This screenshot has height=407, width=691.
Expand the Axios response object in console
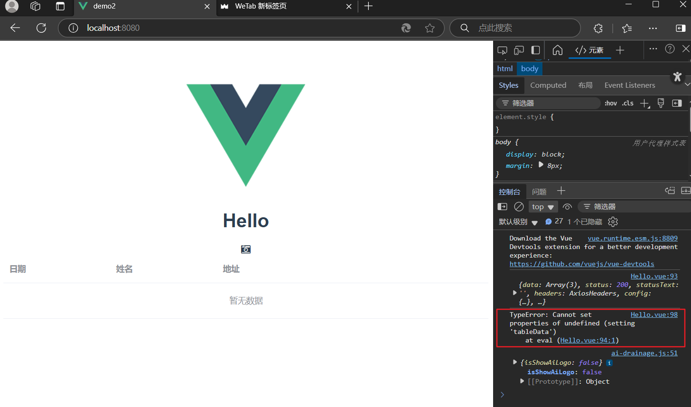coord(514,293)
